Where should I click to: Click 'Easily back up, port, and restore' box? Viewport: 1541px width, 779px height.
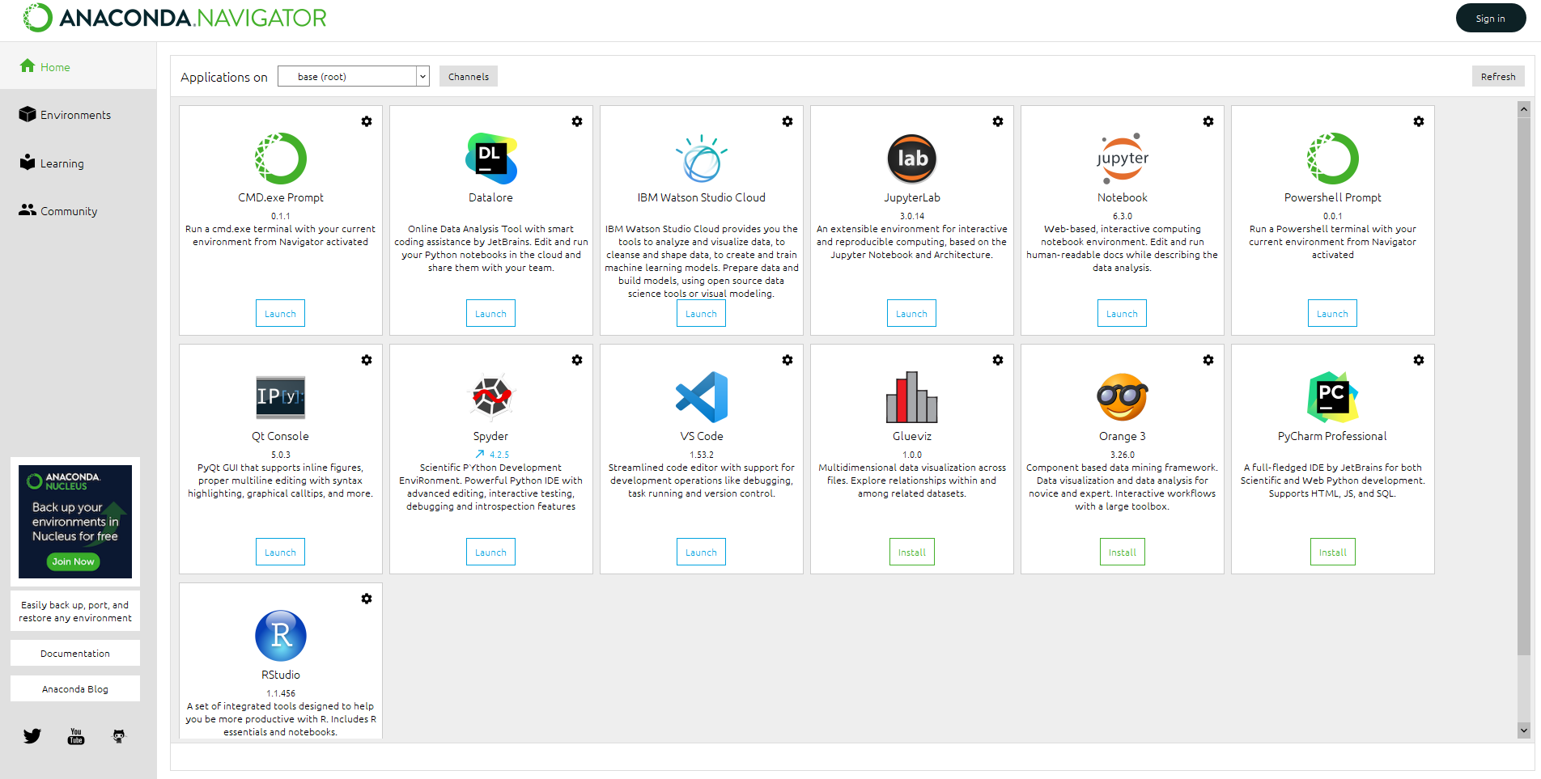pos(75,611)
